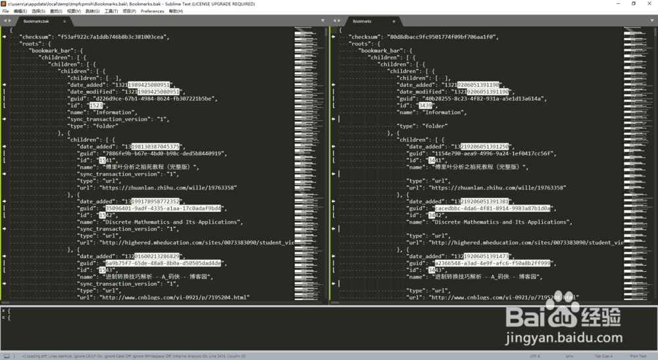Open the 跳转(G) menu
658x360 pixels.
[92, 11]
